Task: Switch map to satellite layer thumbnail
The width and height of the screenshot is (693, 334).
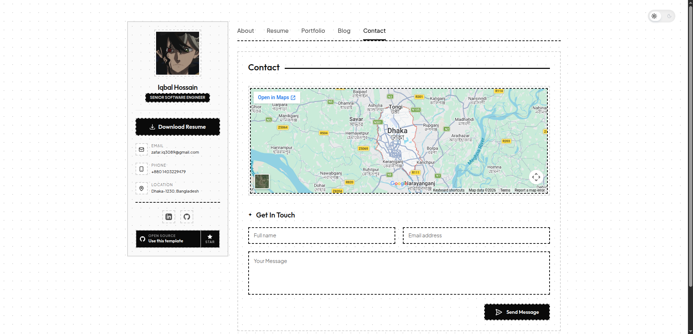Action: click(x=262, y=181)
